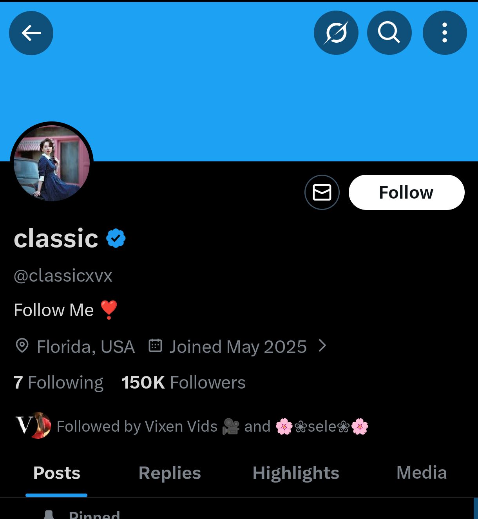The image size is (478, 519).
Task: Tap the blue verified badge
Action: [116, 238]
